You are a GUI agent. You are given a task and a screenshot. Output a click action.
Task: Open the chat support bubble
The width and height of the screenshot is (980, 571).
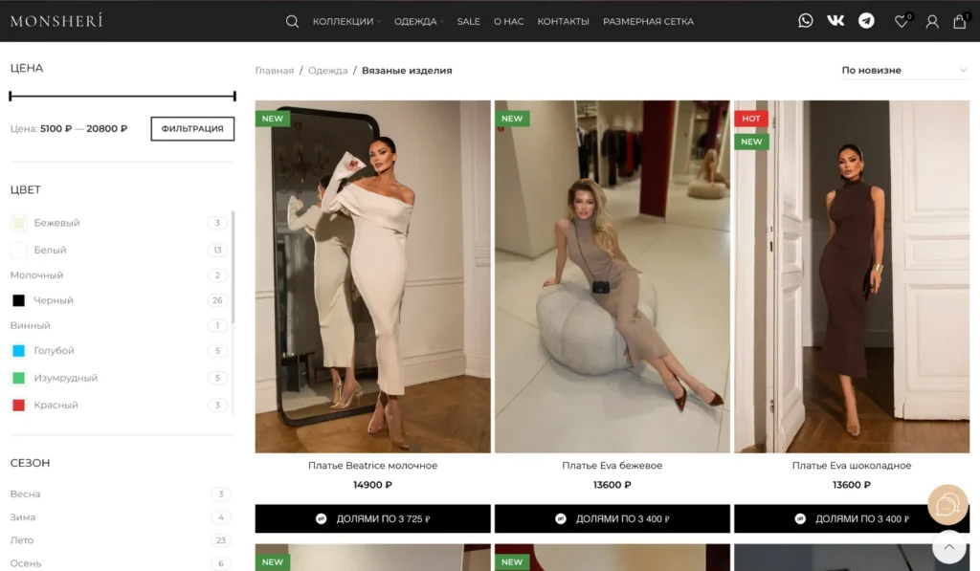point(947,505)
